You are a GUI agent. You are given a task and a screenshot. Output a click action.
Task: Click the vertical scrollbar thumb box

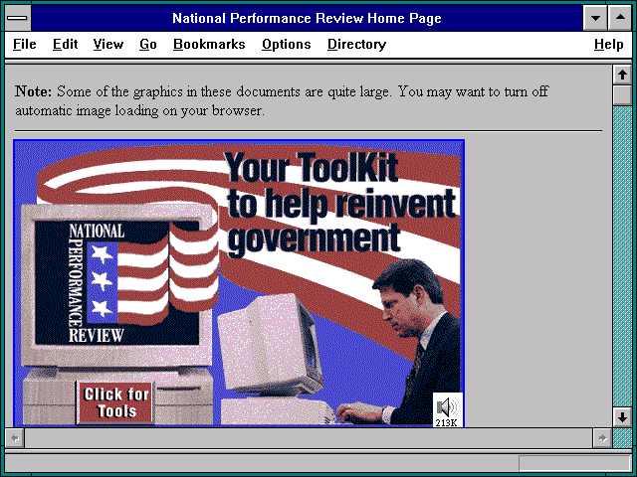click(x=622, y=95)
